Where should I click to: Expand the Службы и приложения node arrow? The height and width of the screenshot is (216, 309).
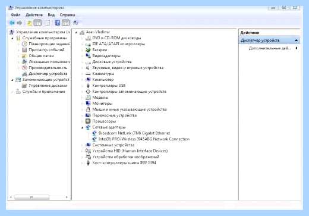pyautogui.click(x=12, y=92)
